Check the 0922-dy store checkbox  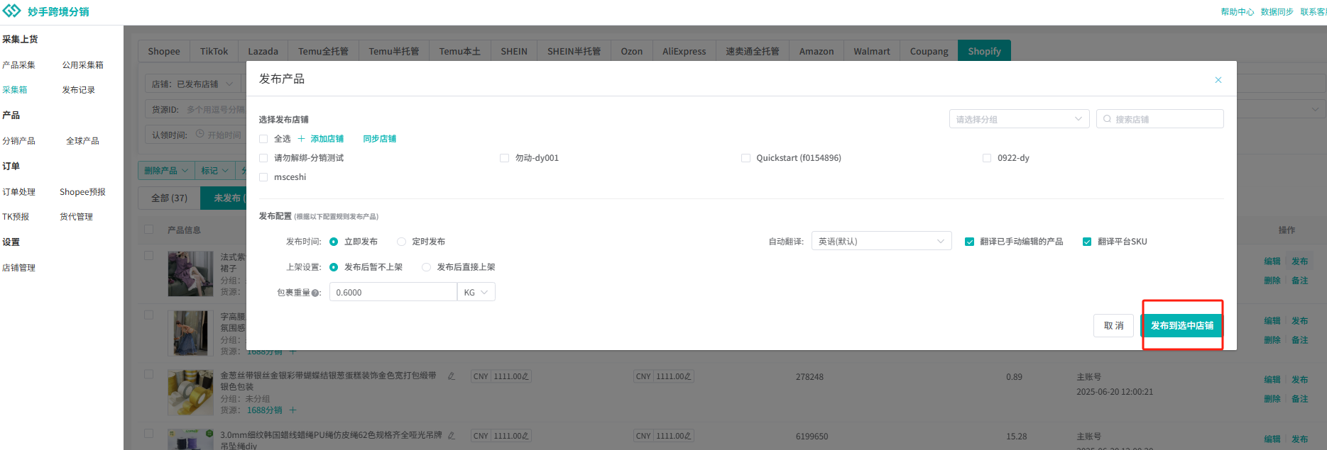987,158
